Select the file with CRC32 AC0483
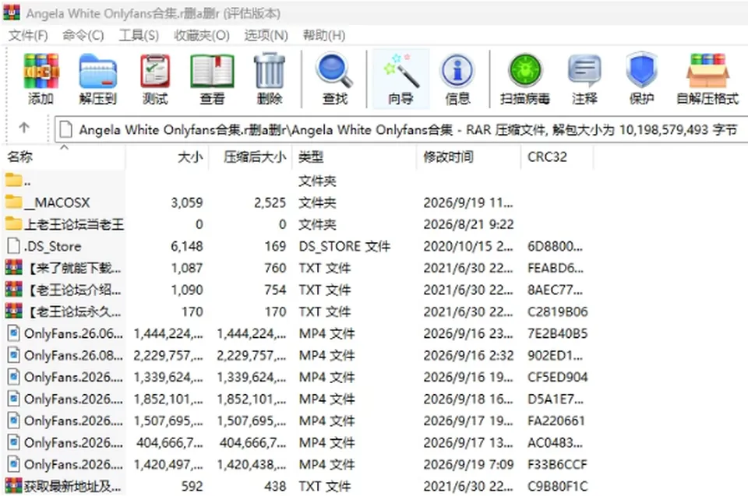Image resolution: width=748 pixels, height=496 pixels. point(296,442)
